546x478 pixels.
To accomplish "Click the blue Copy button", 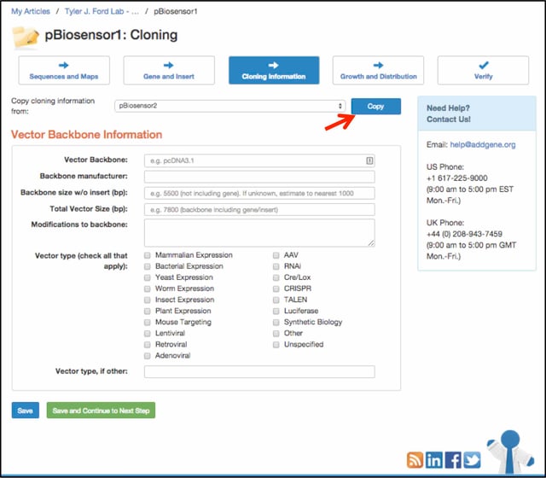I will tap(375, 106).
